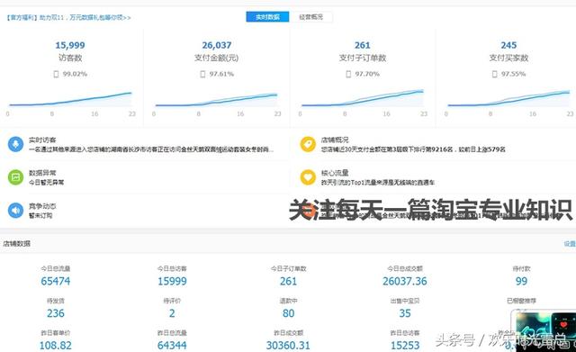Click the 今日子订单数 value 261
This screenshot has width=576, height=352.
(x=288, y=282)
